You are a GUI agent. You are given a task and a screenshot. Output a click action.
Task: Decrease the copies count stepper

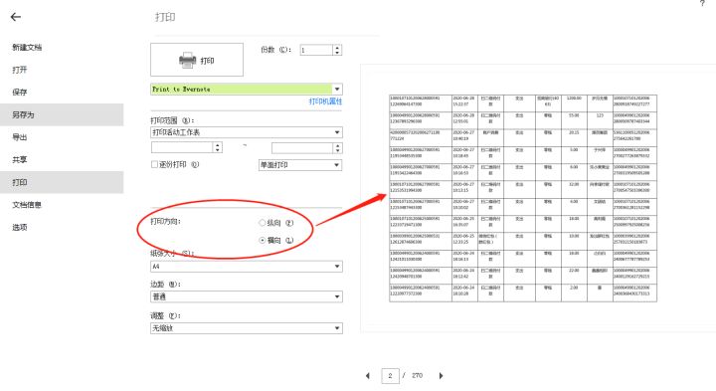click(x=337, y=53)
